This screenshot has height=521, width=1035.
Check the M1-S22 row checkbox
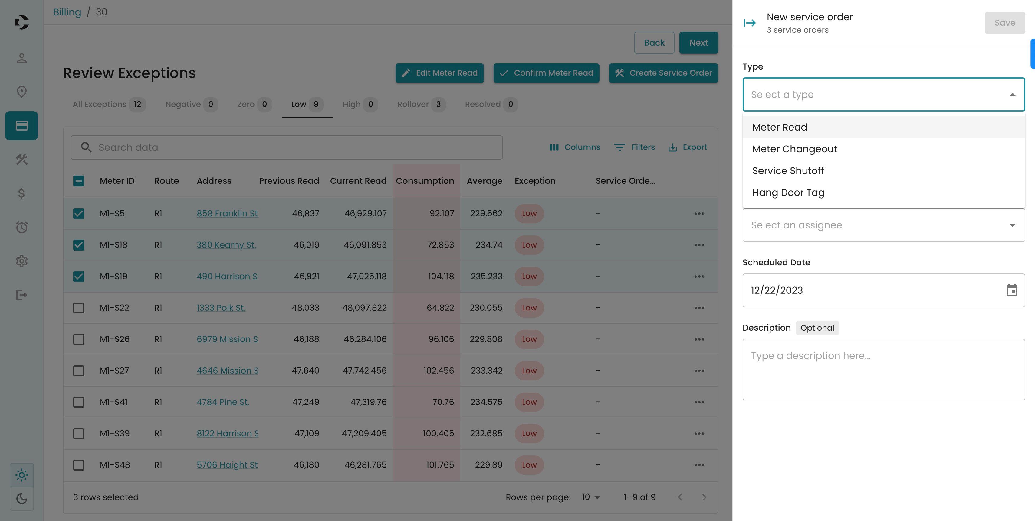[x=79, y=308]
